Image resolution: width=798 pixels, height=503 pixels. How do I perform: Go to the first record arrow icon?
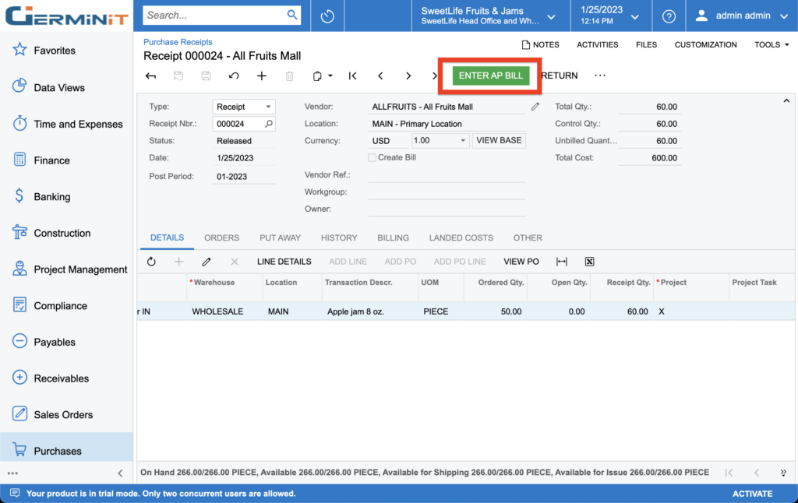click(x=353, y=76)
